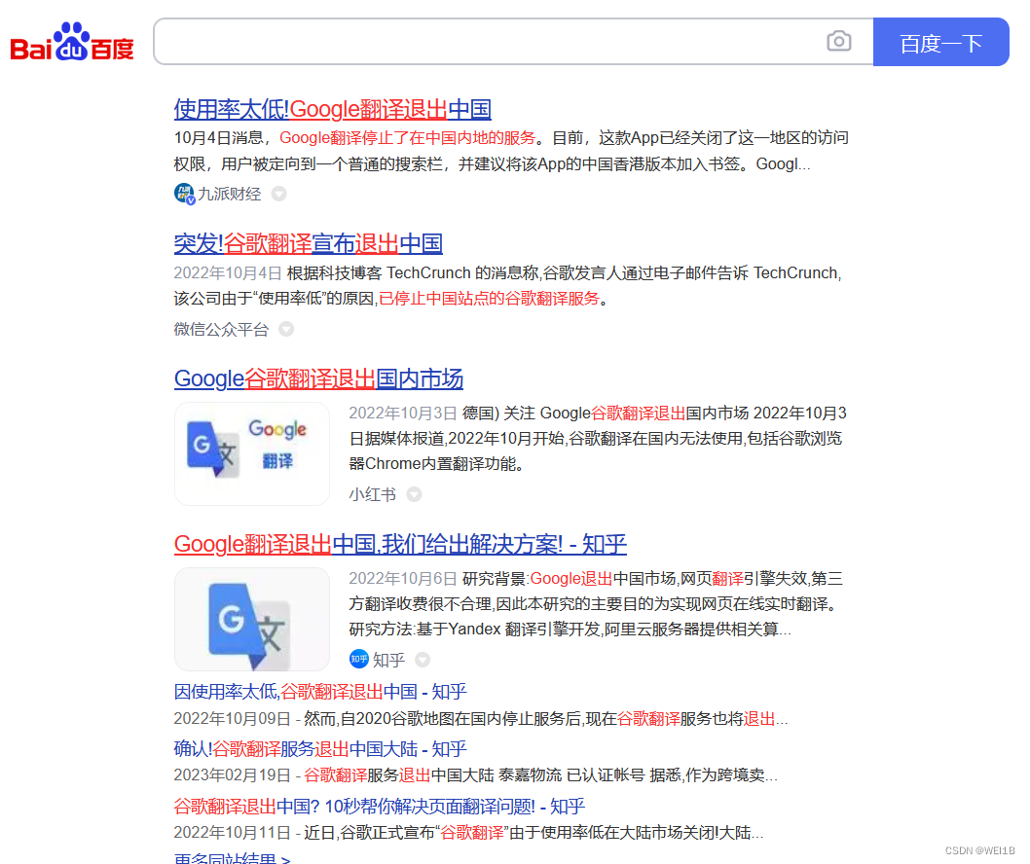The width and height of the screenshot is (1030, 864).
Task: Click Google 翻译 thumbnail of 小红书 result
Action: click(x=251, y=453)
